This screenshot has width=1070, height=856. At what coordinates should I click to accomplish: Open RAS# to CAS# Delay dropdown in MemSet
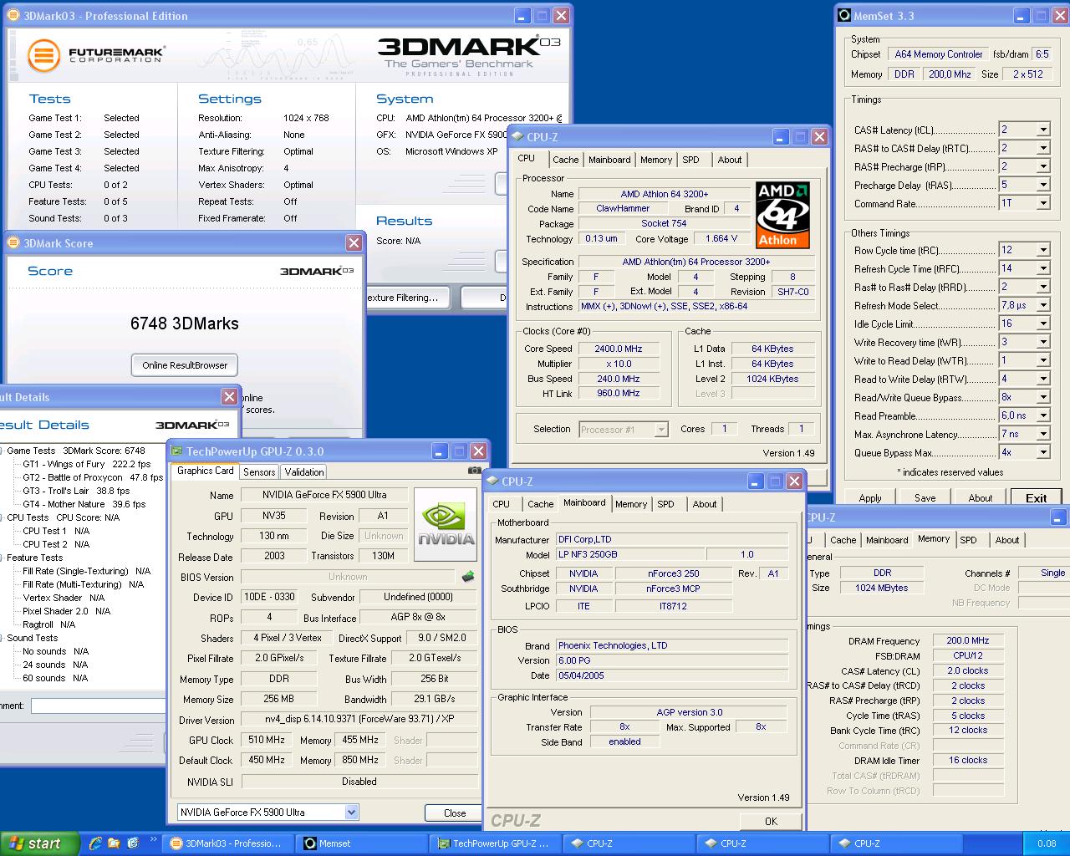[x=1043, y=148]
